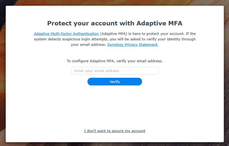Select "I don't want to secure my account"
Screen dimensions: 229x146
pyautogui.click(x=115, y=131)
